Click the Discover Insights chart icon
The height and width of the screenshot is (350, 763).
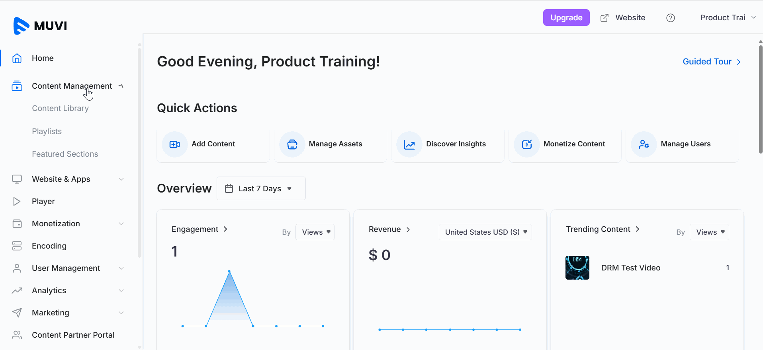[x=409, y=144]
